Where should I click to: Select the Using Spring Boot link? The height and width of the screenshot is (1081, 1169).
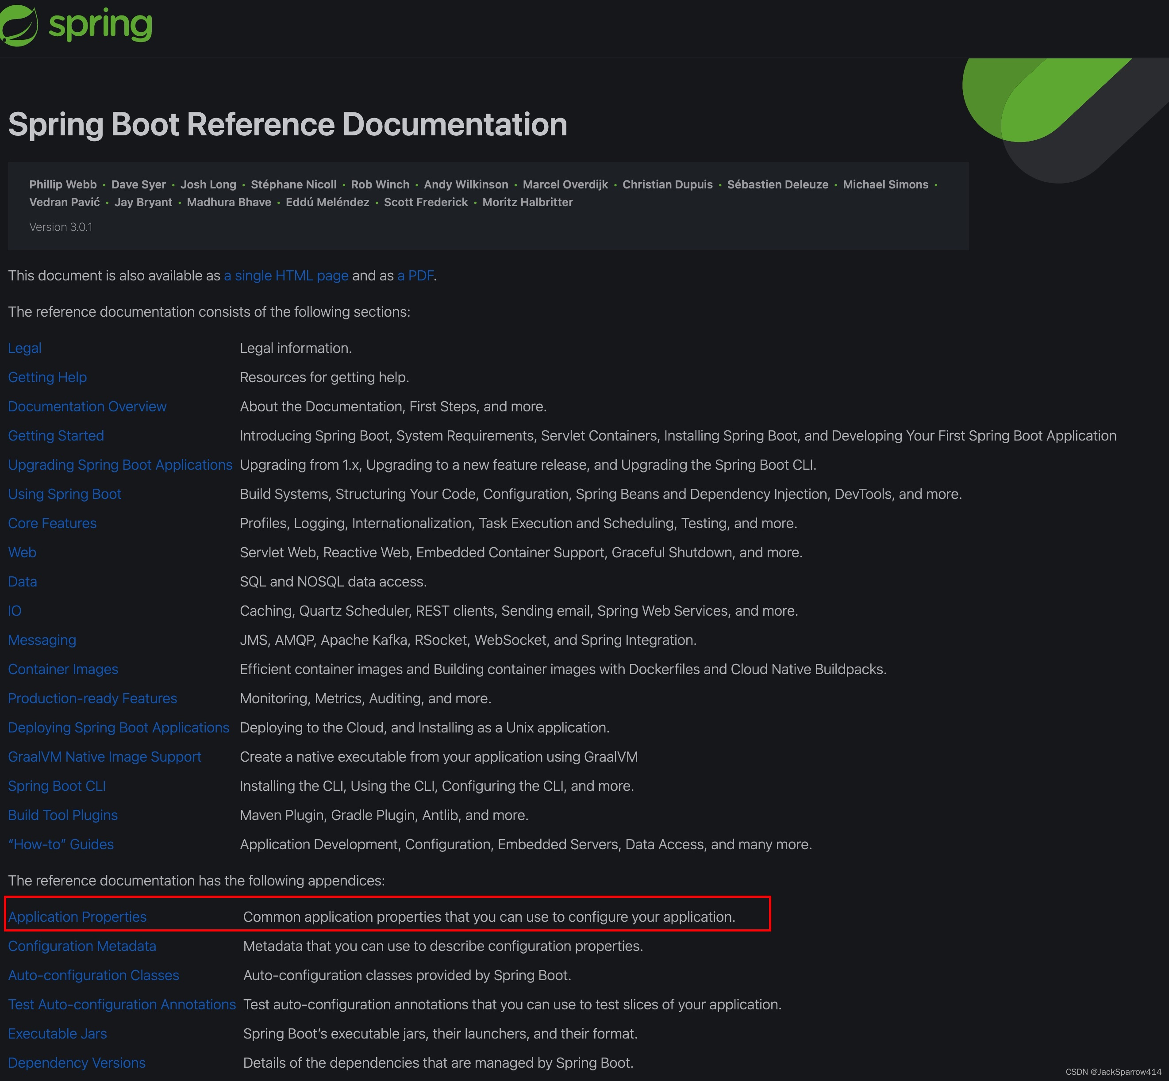[x=64, y=494]
